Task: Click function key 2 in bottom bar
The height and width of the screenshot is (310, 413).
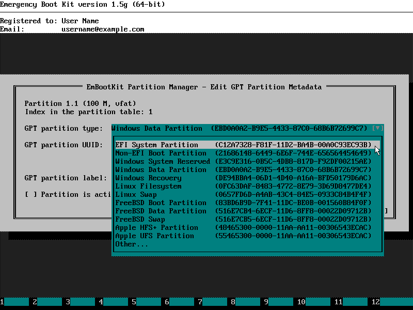Action: [47, 302]
